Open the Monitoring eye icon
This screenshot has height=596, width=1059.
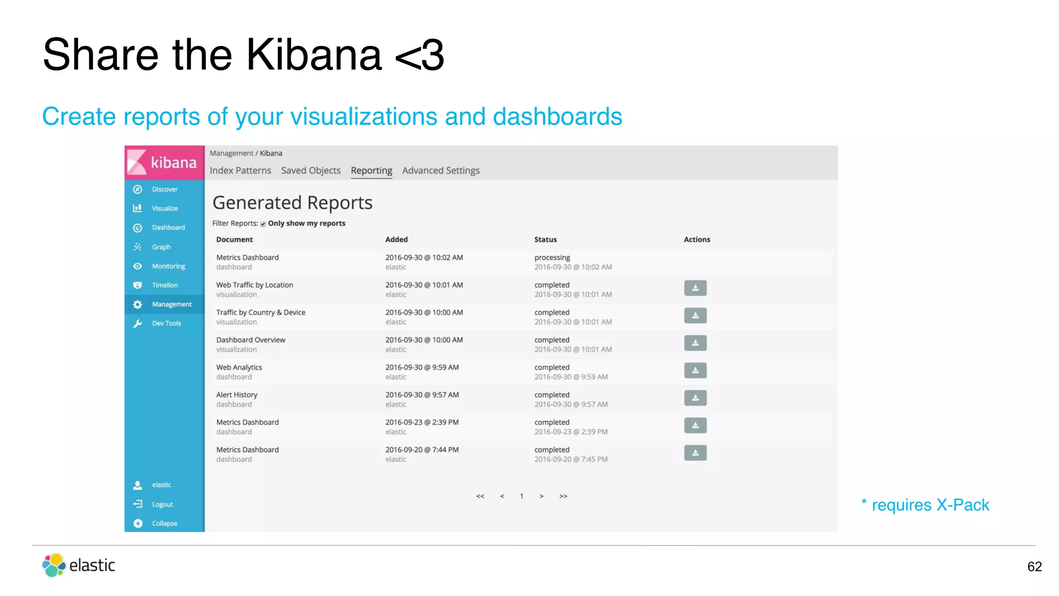(138, 266)
